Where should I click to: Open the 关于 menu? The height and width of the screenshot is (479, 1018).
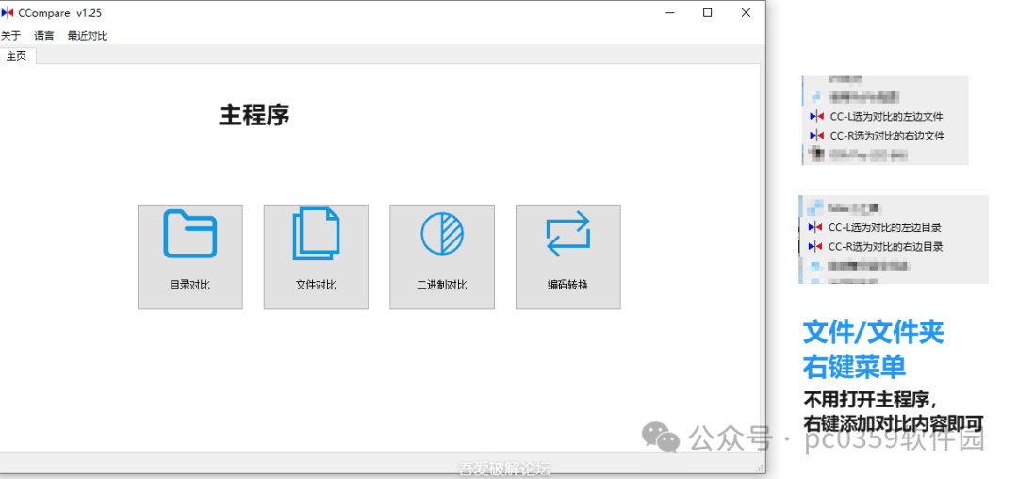10,36
